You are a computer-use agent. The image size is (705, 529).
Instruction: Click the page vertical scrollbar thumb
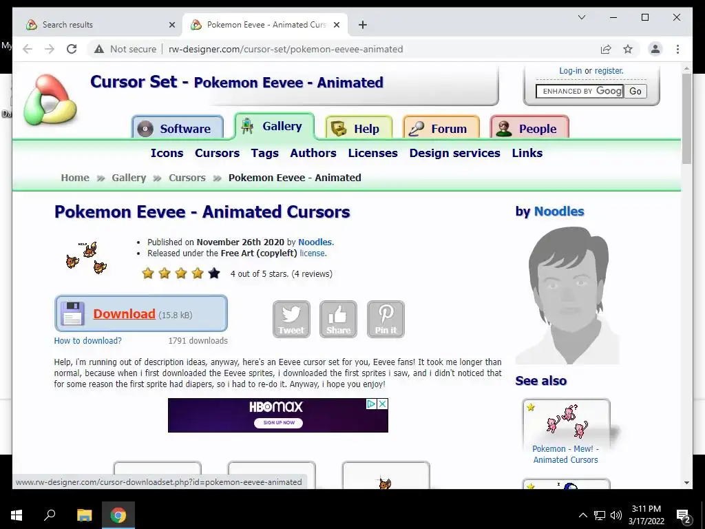pyautogui.click(x=686, y=118)
